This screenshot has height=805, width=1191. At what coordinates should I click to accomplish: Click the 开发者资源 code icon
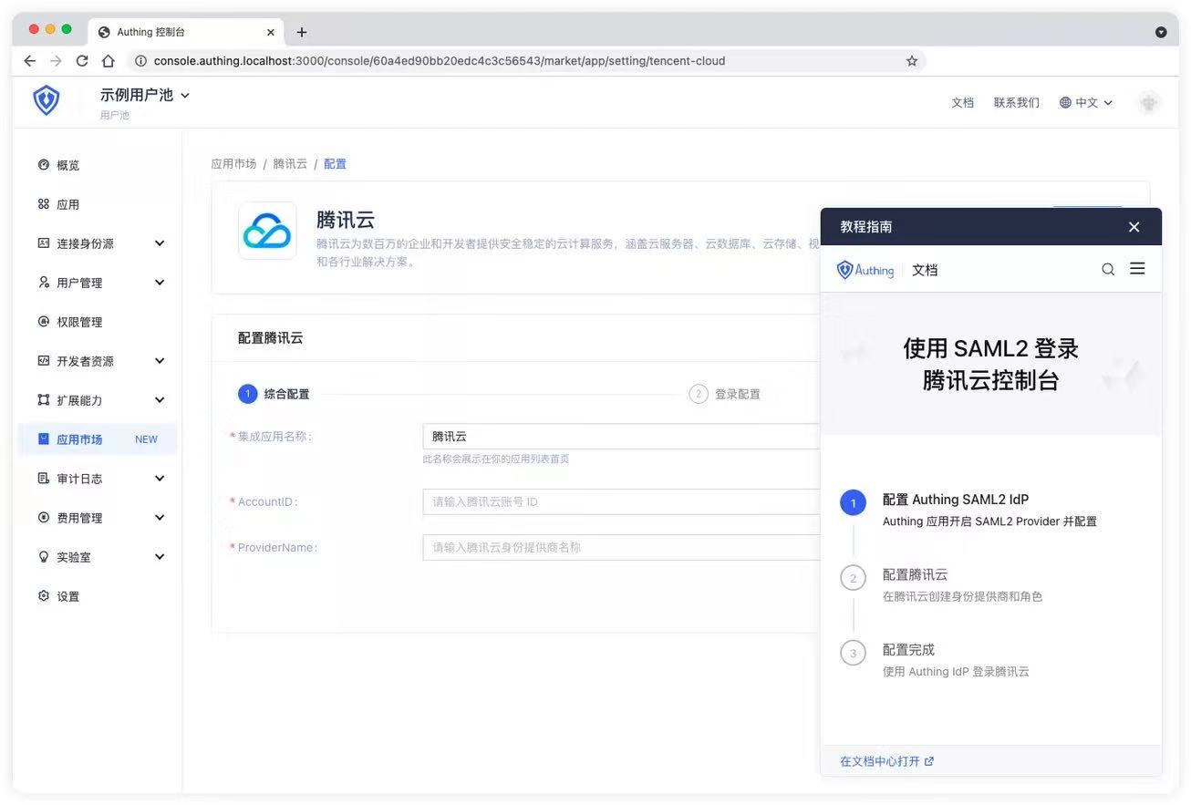(43, 361)
